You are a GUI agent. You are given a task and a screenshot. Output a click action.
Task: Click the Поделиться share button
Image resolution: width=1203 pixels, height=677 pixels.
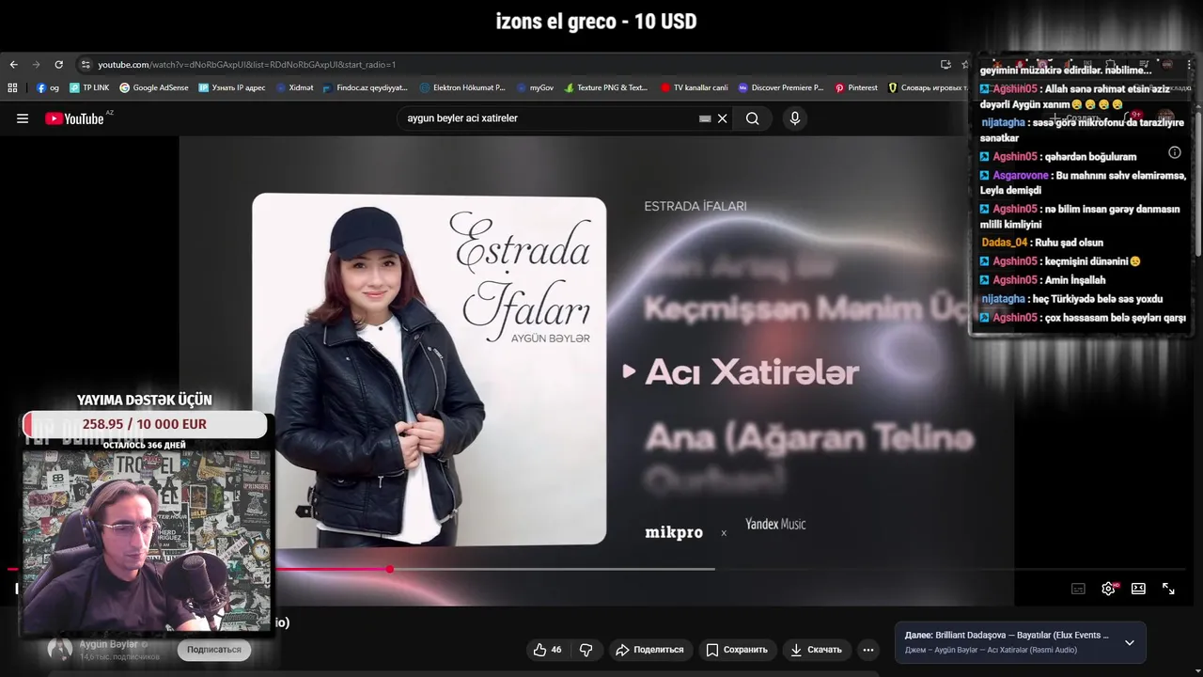(649, 650)
